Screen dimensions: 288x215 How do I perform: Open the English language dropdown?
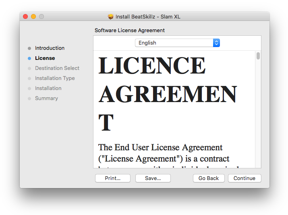click(x=177, y=43)
